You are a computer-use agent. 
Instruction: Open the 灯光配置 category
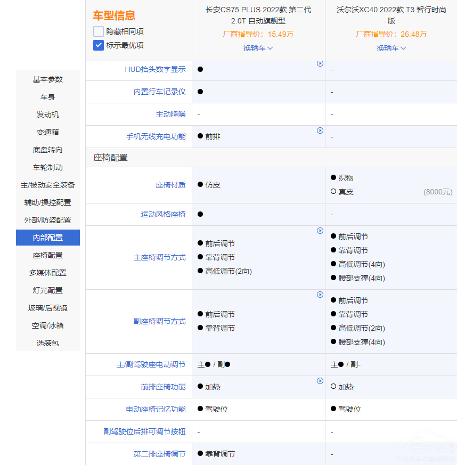(x=48, y=290)
